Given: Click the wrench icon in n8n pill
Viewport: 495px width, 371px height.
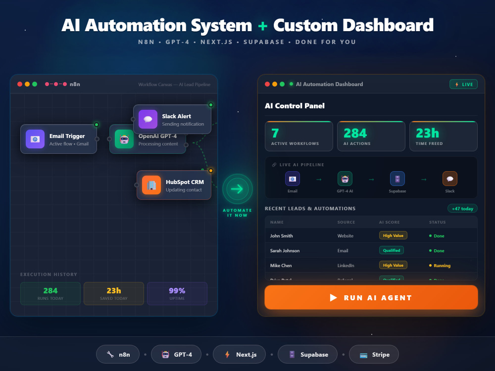Looking at the screenshot, I should [110, 354].
